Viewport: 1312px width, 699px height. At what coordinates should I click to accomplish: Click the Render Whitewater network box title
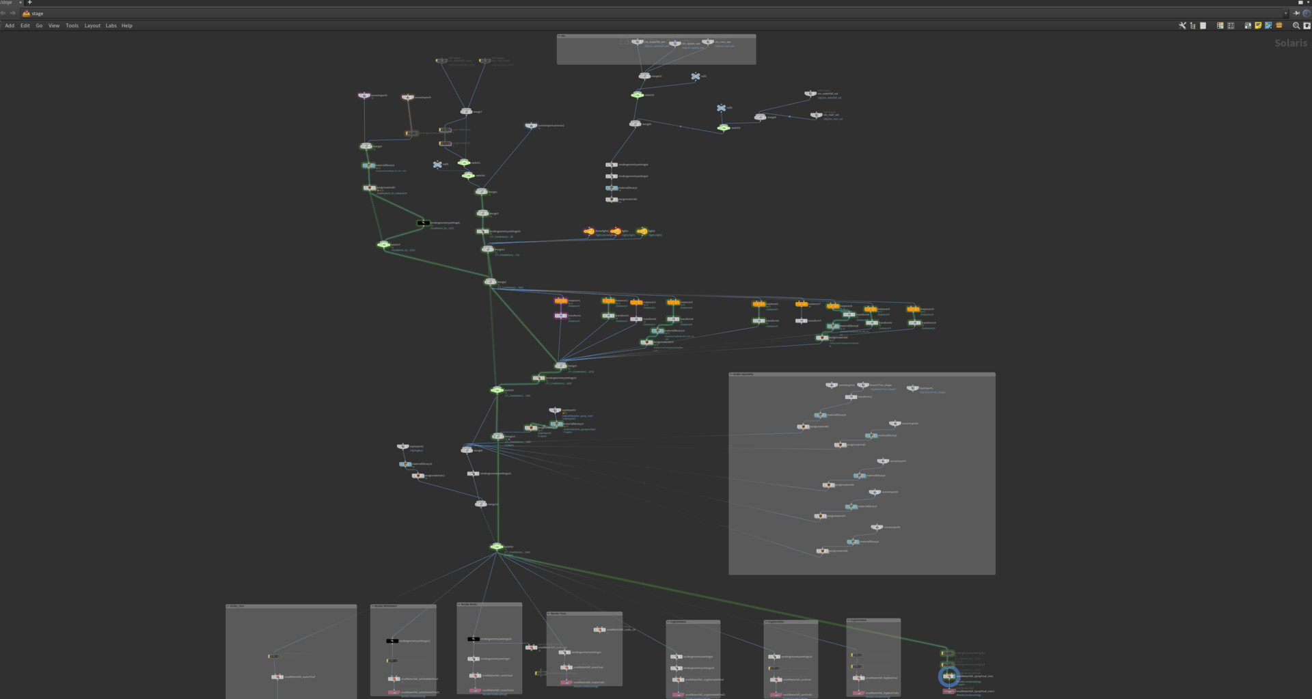(387, 606)
